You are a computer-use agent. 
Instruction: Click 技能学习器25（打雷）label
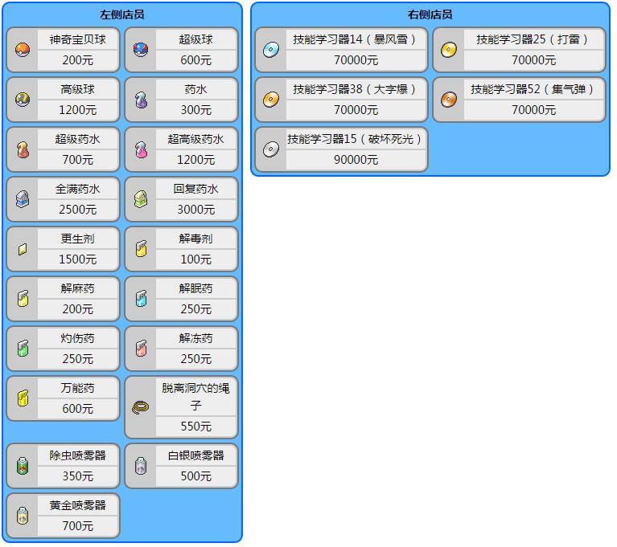[x=533, y=39]
